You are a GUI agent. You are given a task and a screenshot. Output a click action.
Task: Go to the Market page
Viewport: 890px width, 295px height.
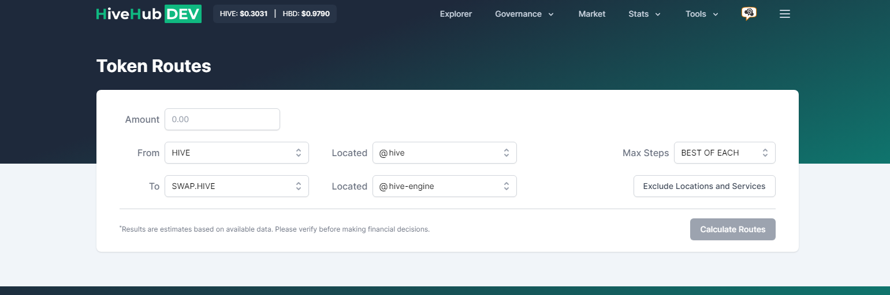(x=592, y=14)
